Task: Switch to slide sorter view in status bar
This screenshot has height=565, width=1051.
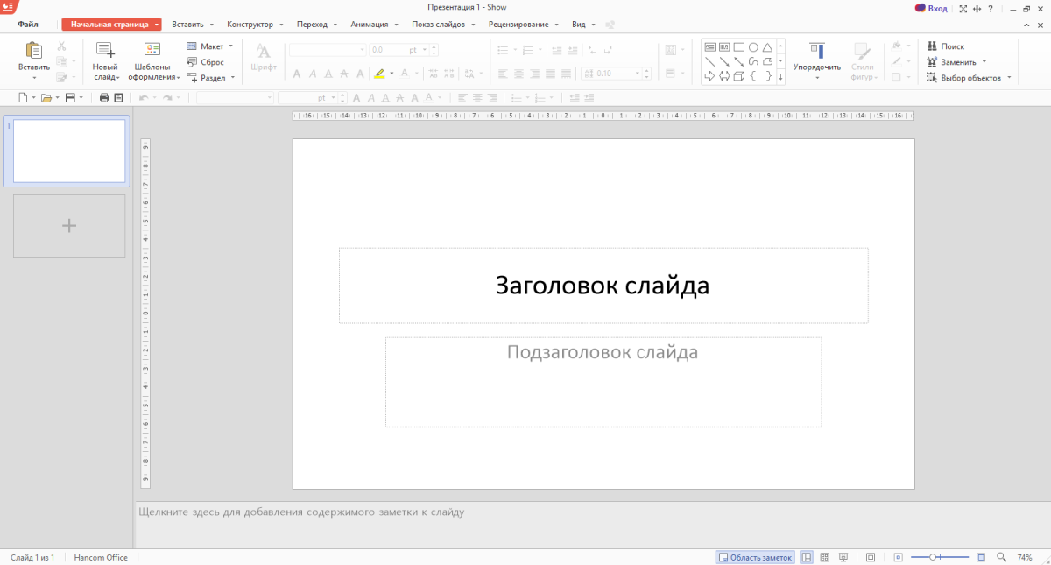Action: tap(824, 558)
